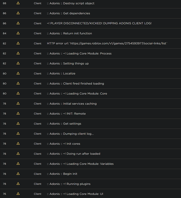Select the 'Dumping client log...' message

[70, 134]
